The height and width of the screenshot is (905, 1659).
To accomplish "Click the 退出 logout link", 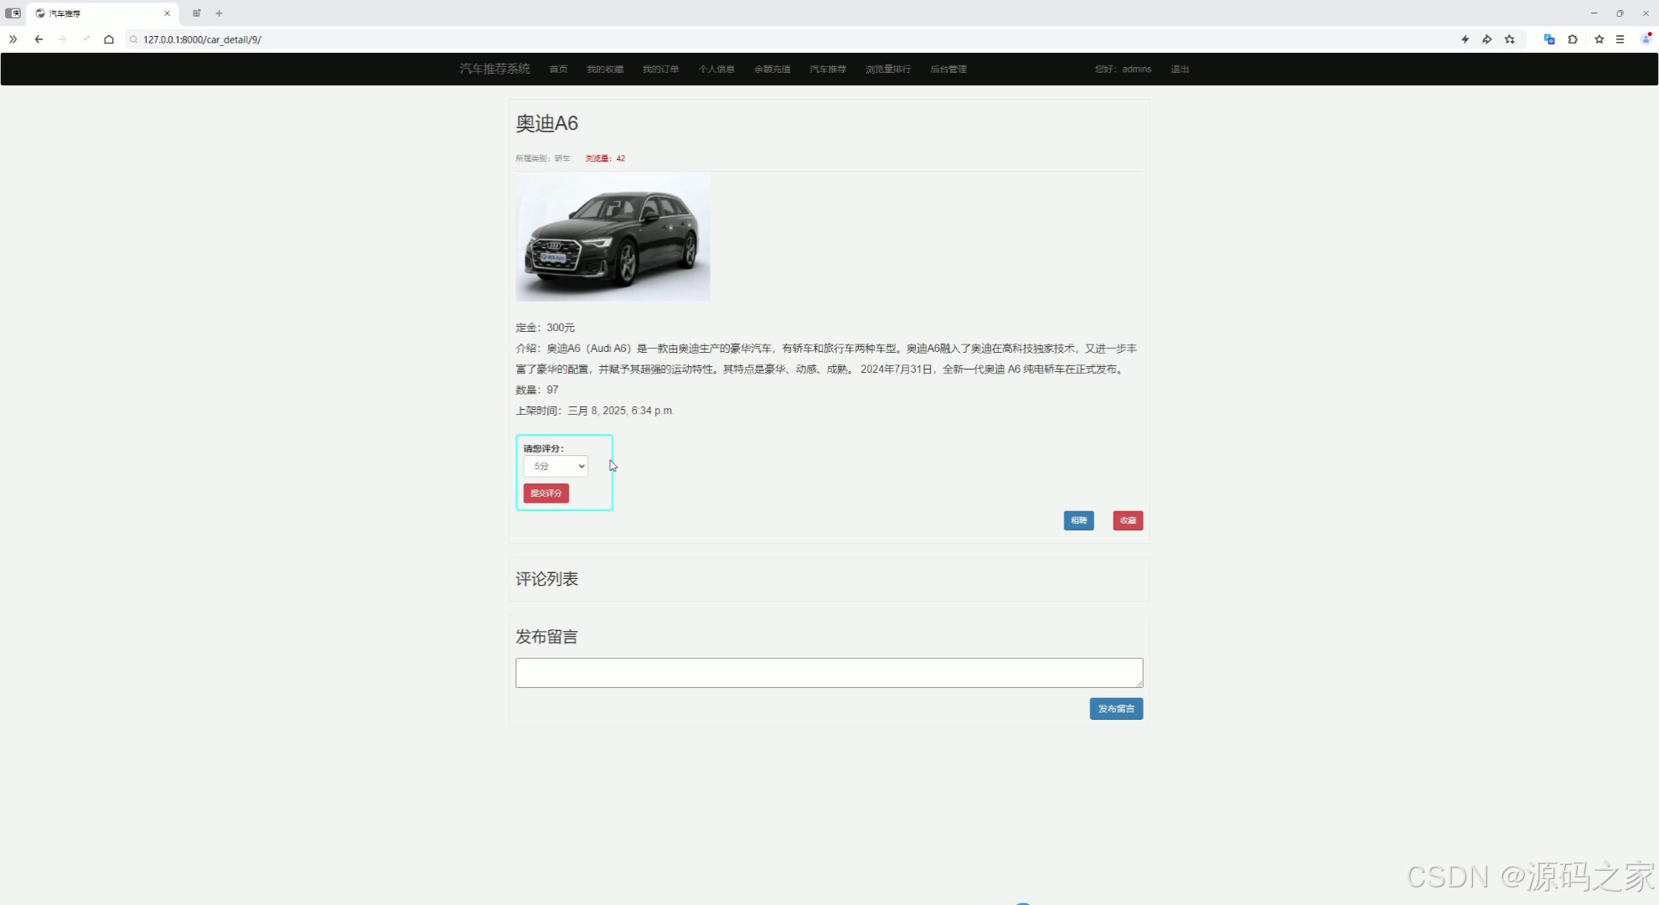I will [x=1180, y=70].
